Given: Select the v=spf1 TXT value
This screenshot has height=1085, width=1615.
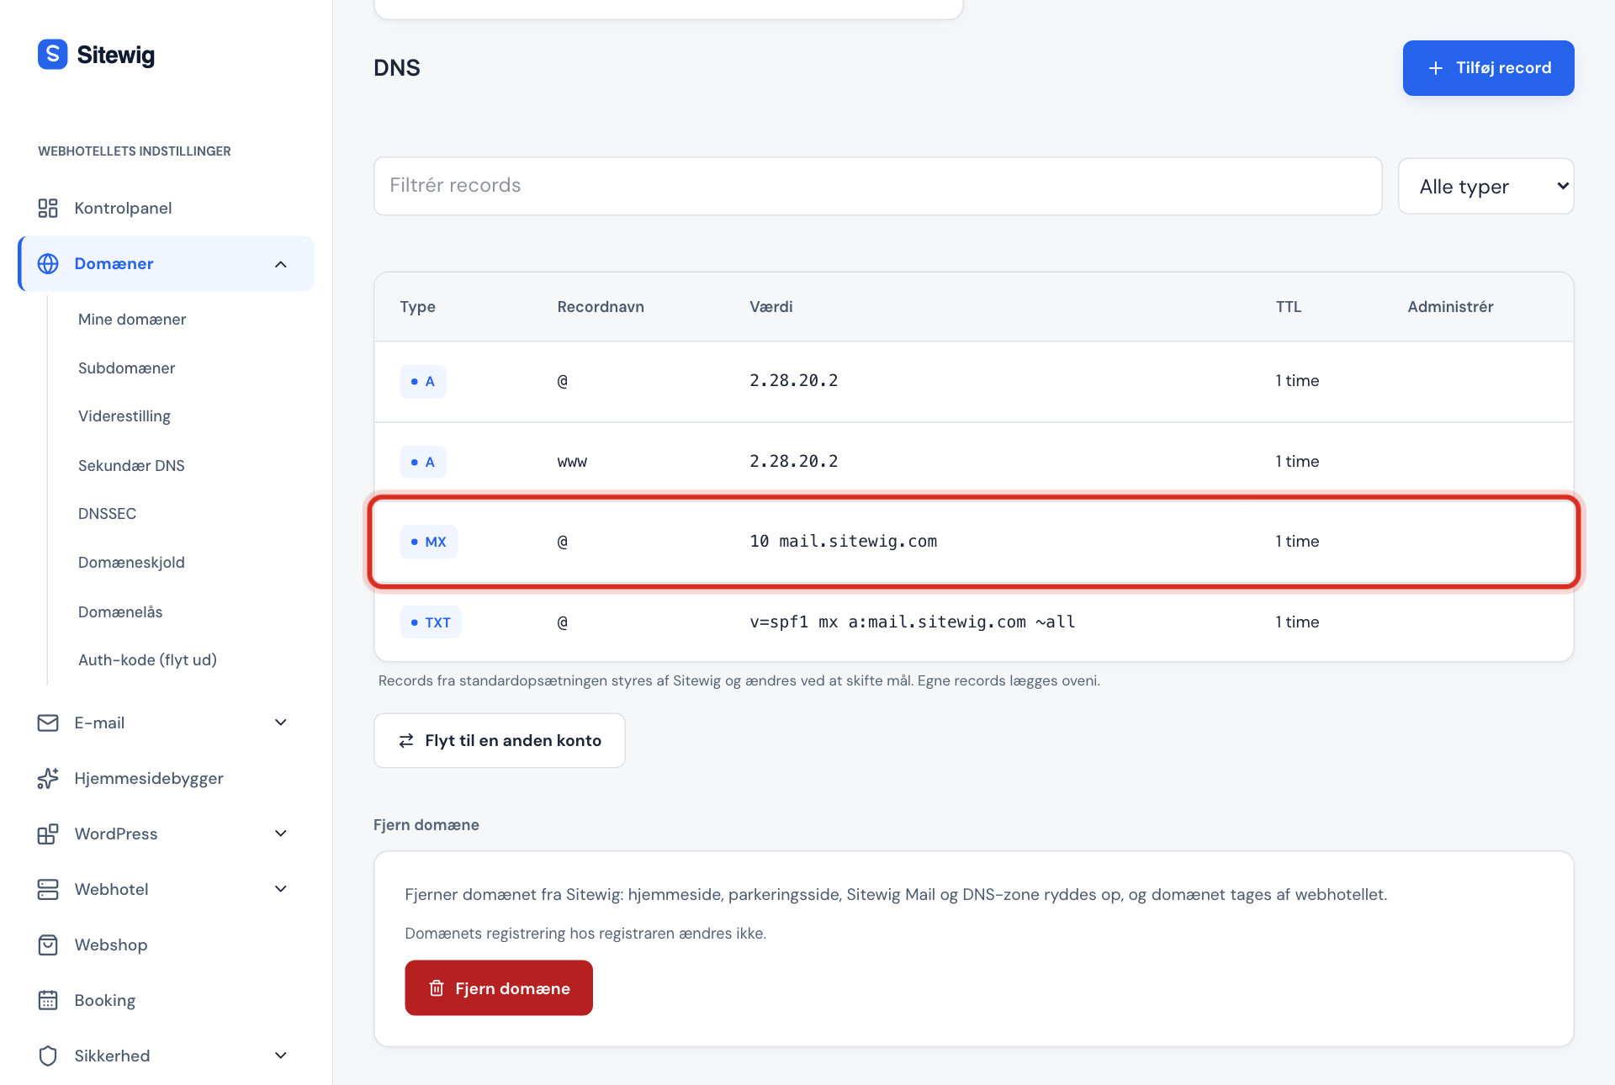Looking at the screenshot, I should tap(913, 622).
